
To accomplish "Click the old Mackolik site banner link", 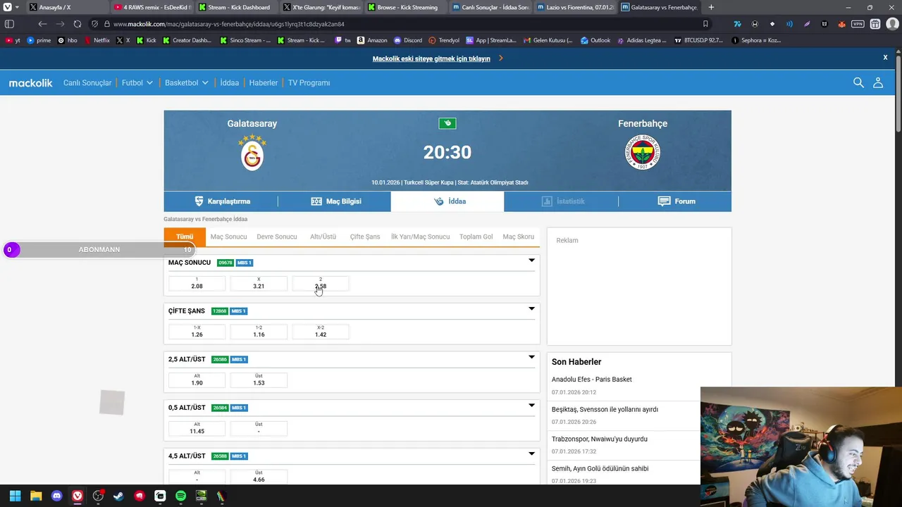I will pyautogui.click(x=431, y=58).
